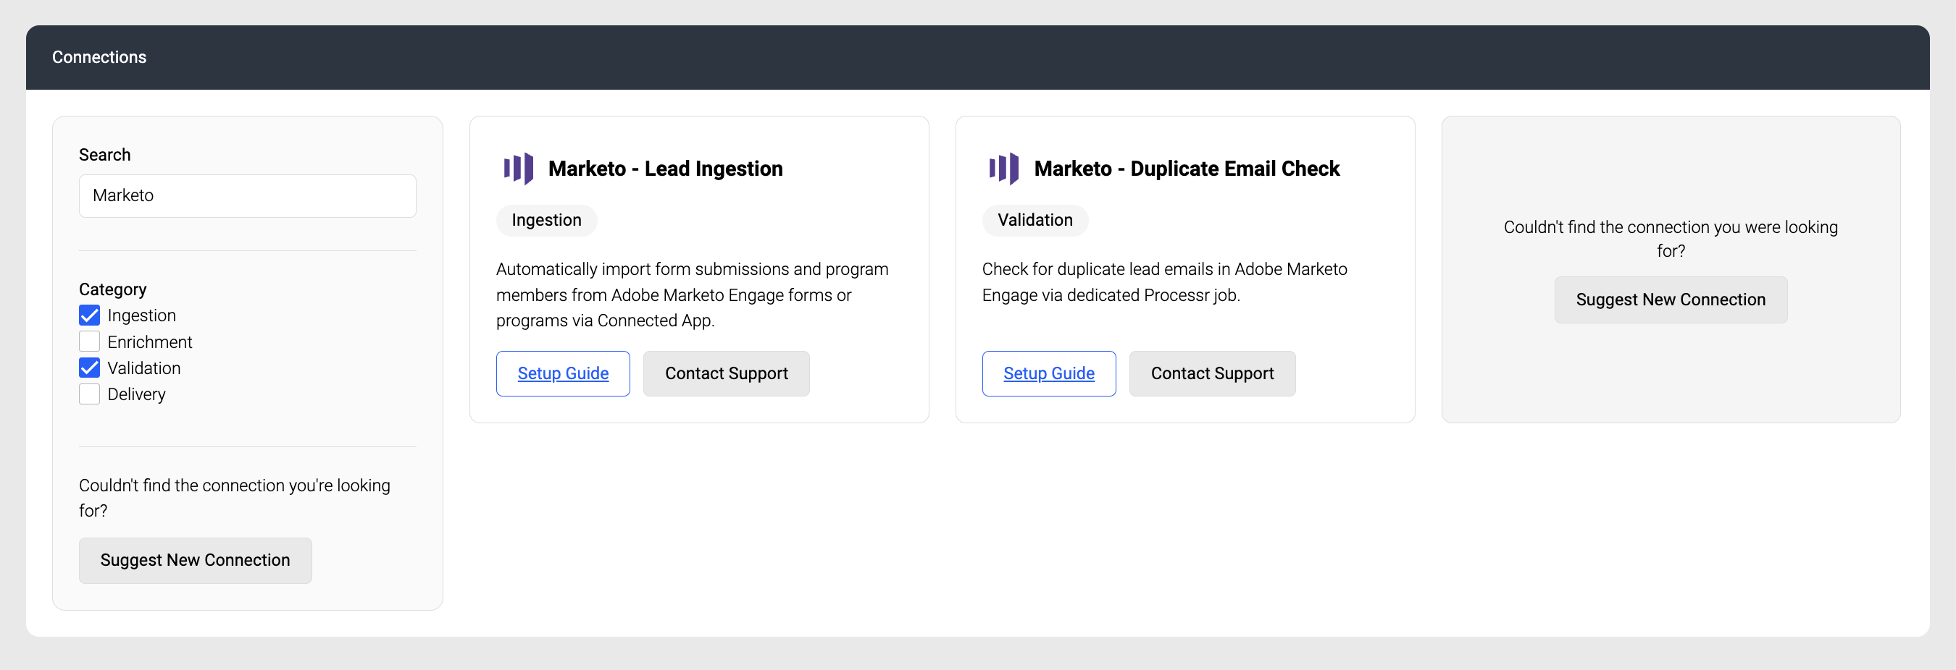Click the Category heading in the filter panel
Image resolution: width=1956 pixels, height=670 pixels.
(112, 289)
